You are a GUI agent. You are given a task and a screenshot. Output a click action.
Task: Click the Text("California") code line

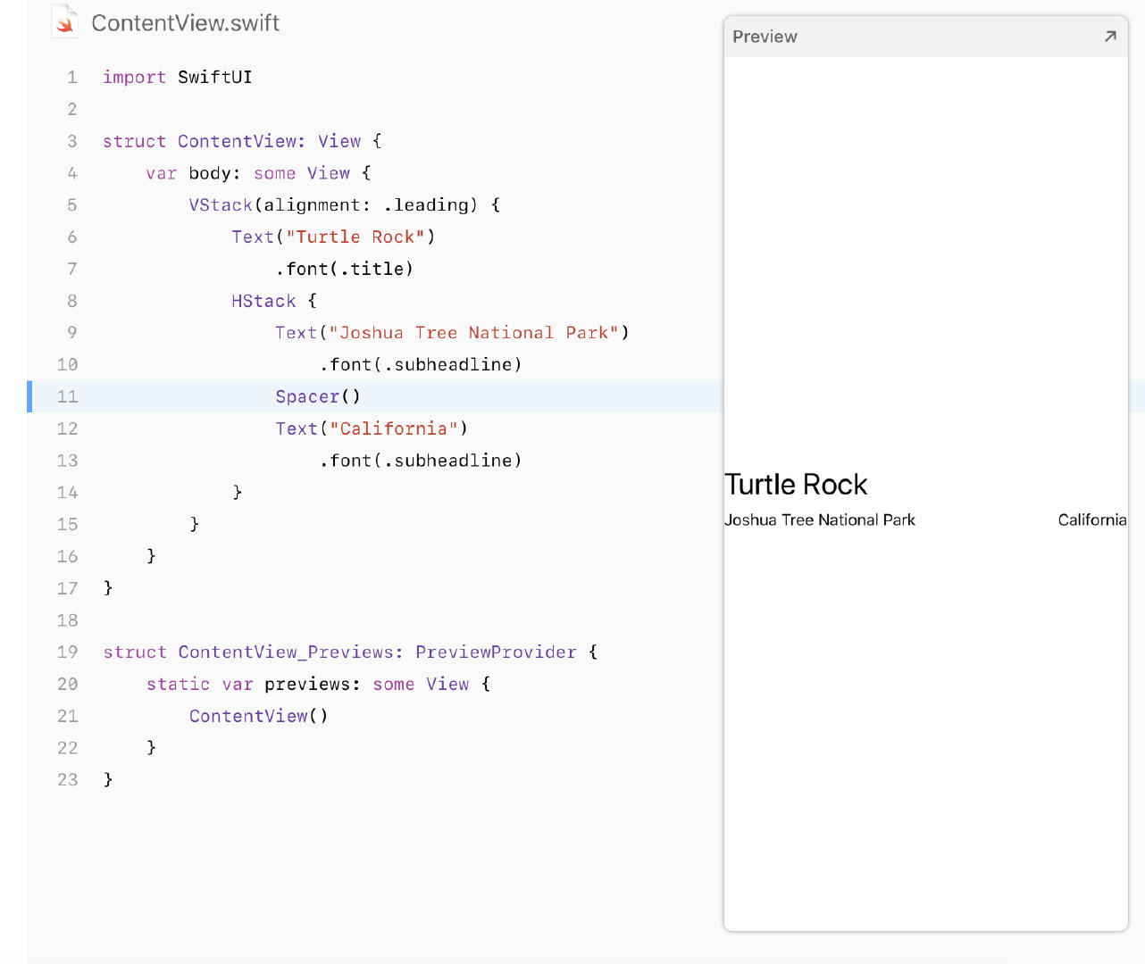coord(372,428)
